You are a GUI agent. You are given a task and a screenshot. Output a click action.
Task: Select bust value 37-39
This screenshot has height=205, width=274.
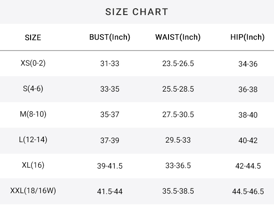110,140
